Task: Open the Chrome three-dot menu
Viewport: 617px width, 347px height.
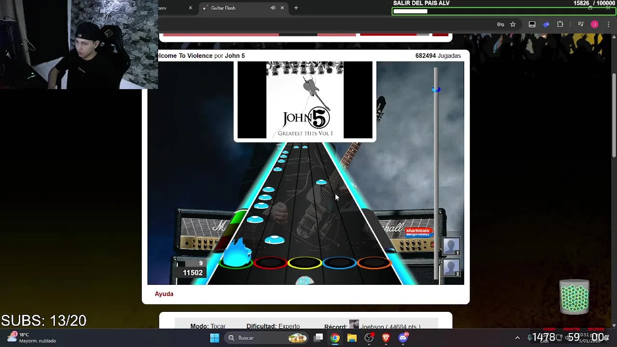Action: point(608,25)
